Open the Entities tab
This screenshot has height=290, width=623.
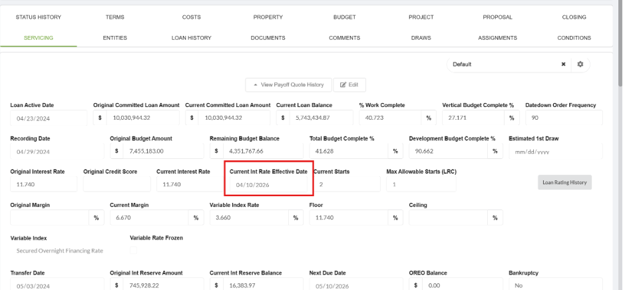pos(115,38)
